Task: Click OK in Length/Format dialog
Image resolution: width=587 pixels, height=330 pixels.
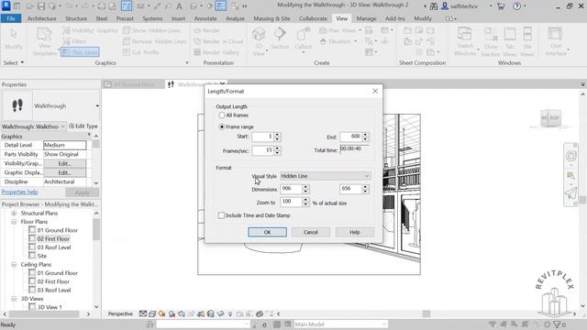Action: (x=267, y=232)
